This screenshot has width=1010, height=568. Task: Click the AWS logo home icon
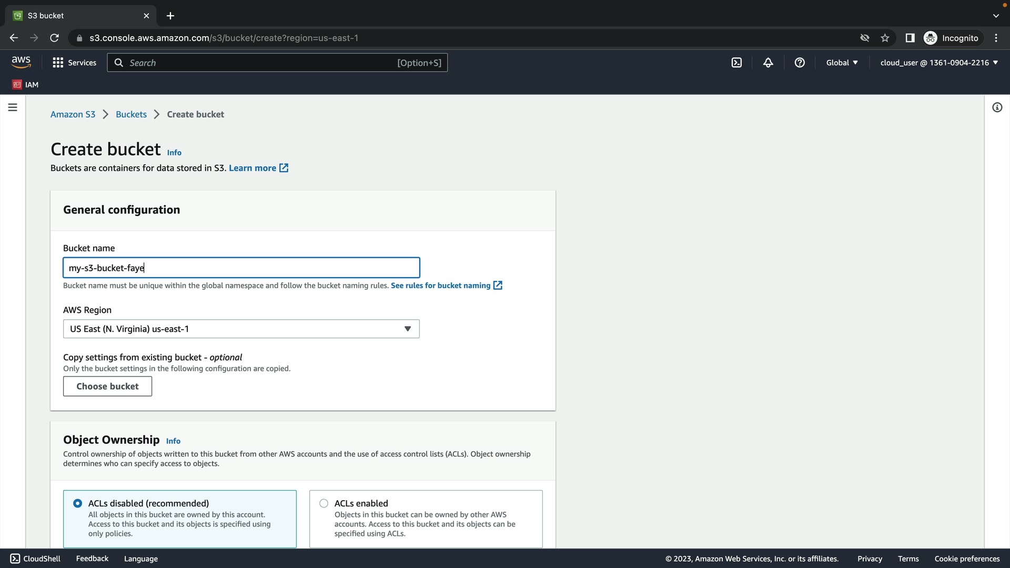(21, 62)
